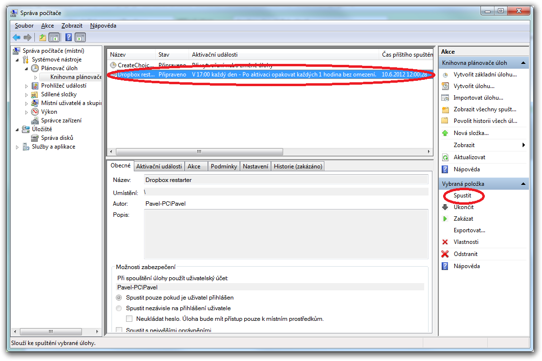The height and width of the screenshot is (361, 542).
Task: Click the Vytvořit úlohu clock icon
Action: 445,86
